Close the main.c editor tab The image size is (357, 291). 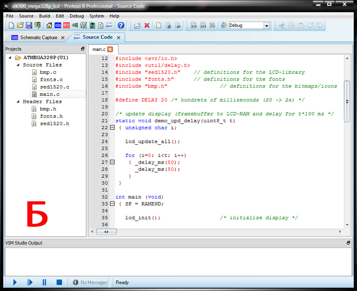click(x=110, y=49)
